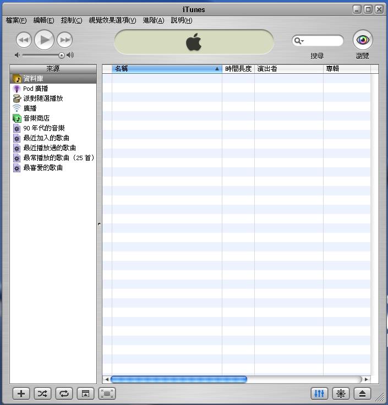Toggle repeat playback mode
Image resolution: width=388 pixels, height=405 pixels.
point(64,393)
